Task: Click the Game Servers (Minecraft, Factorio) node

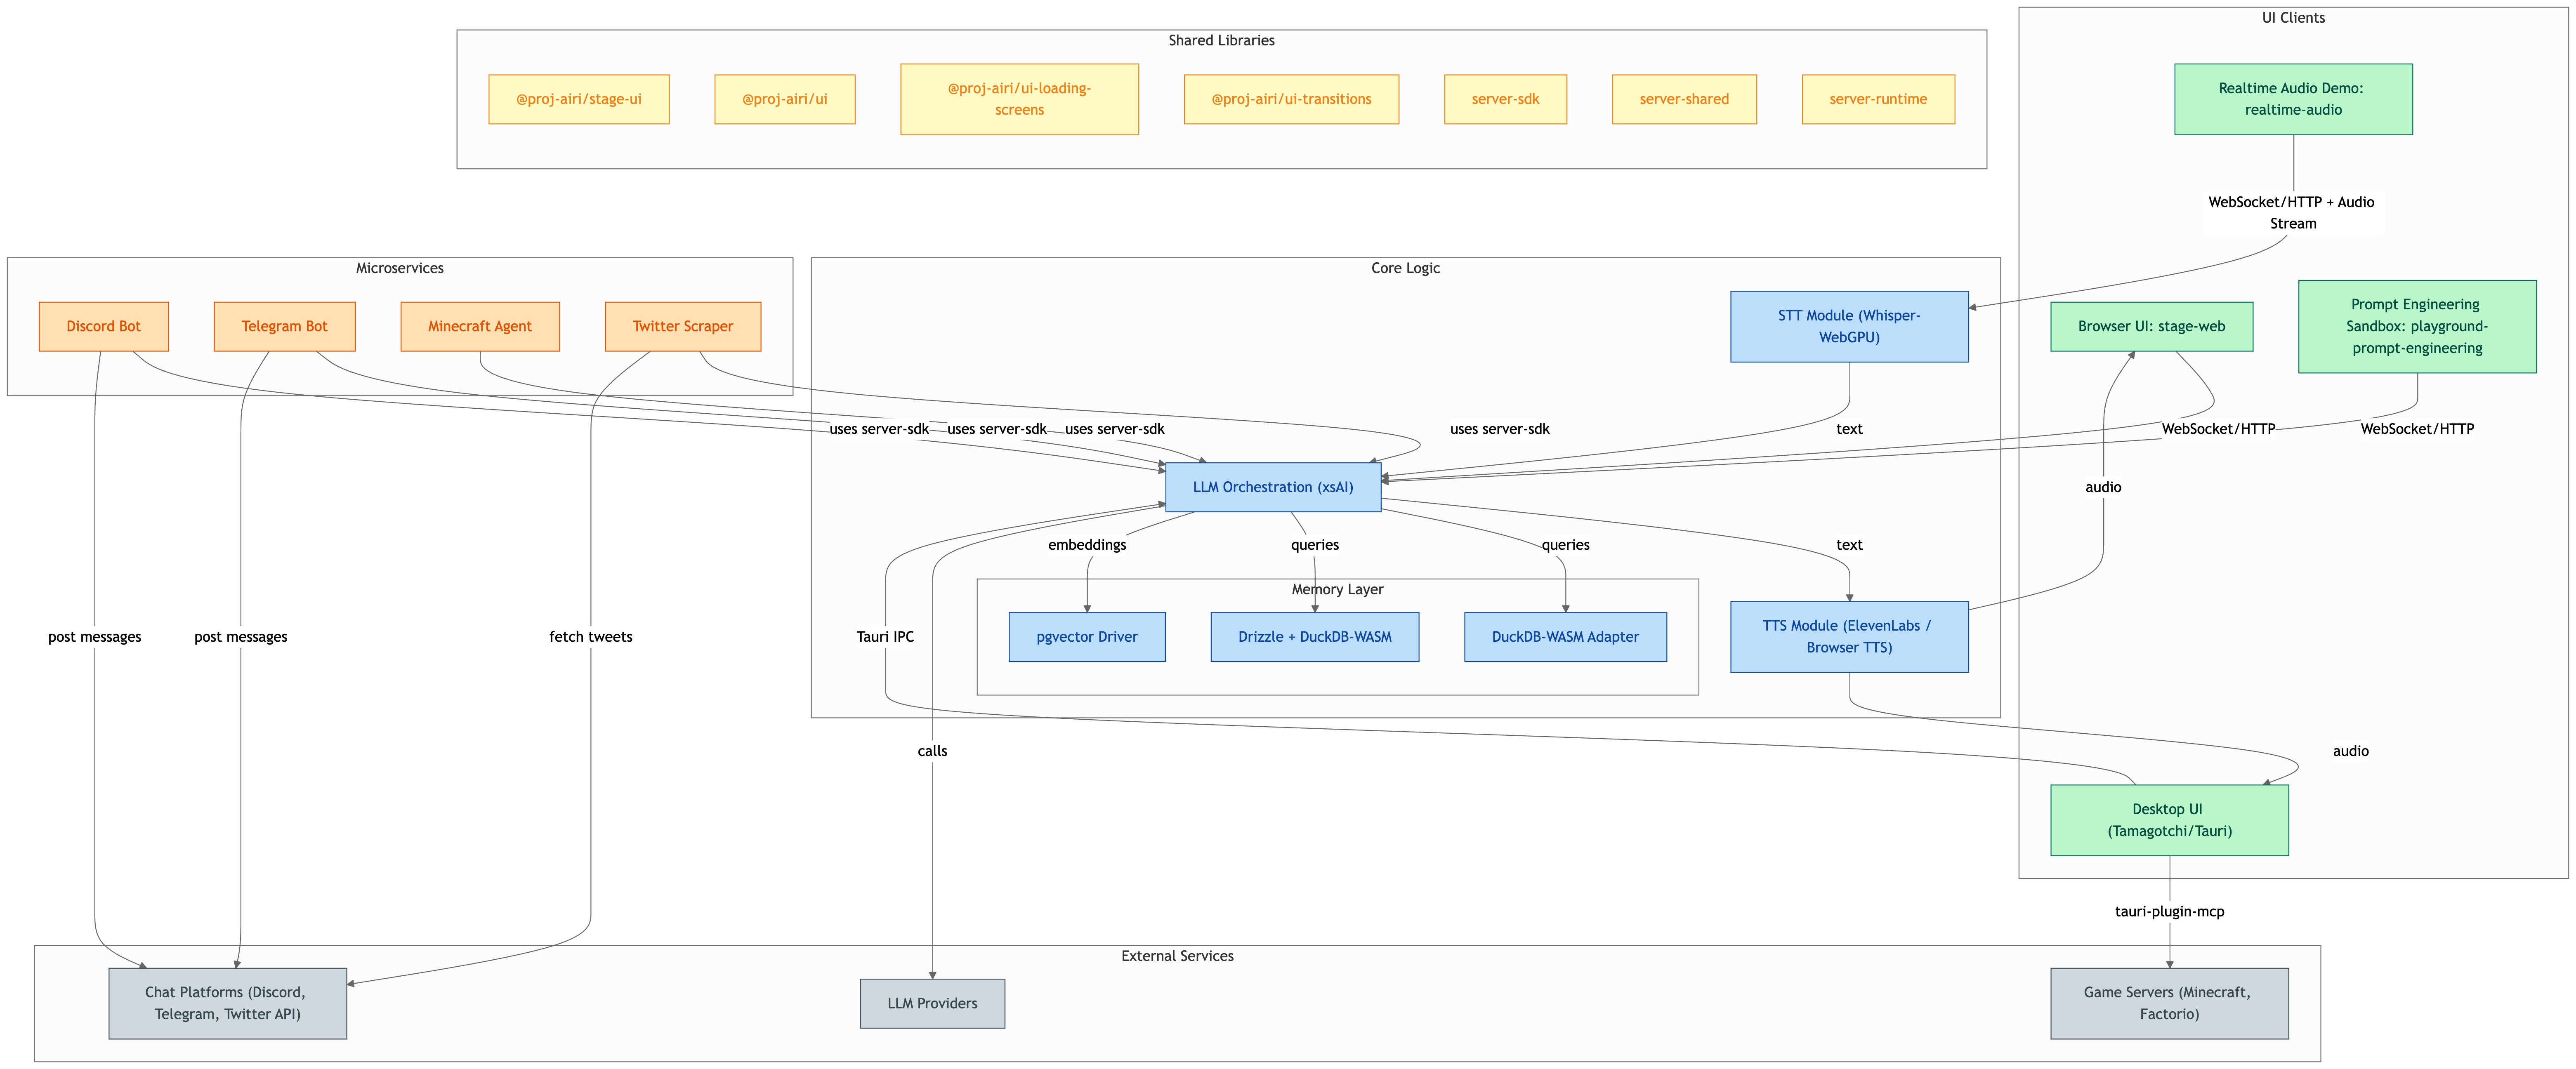Action: [x=2168, y=1003]
